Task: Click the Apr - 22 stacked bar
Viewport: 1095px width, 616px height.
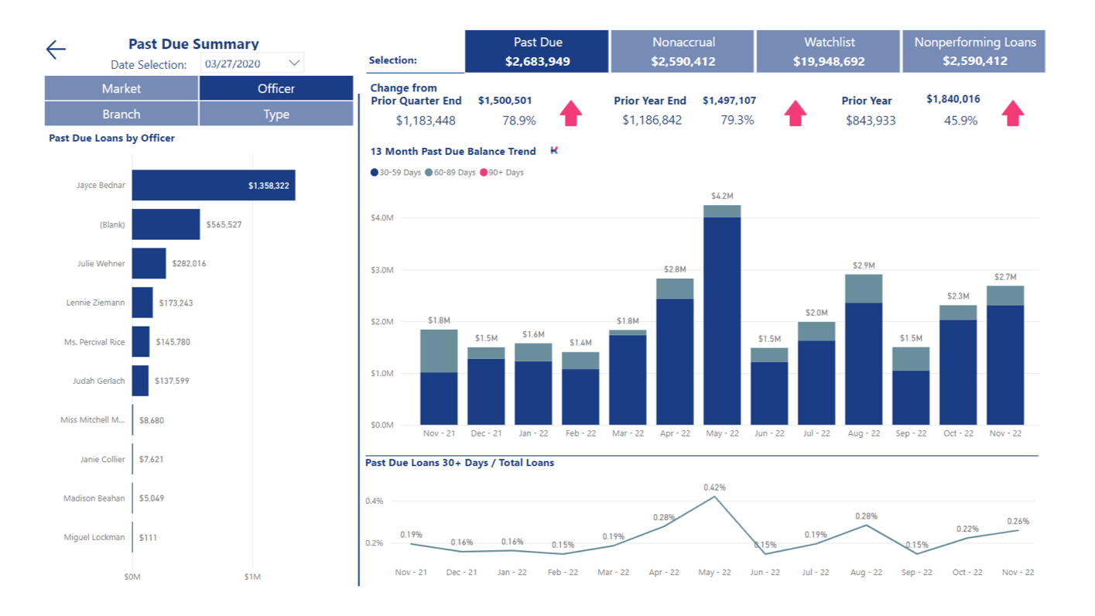Action: coord(675,351)
